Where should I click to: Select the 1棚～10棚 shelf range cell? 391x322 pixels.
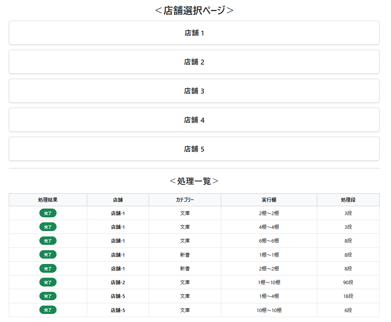269,282
